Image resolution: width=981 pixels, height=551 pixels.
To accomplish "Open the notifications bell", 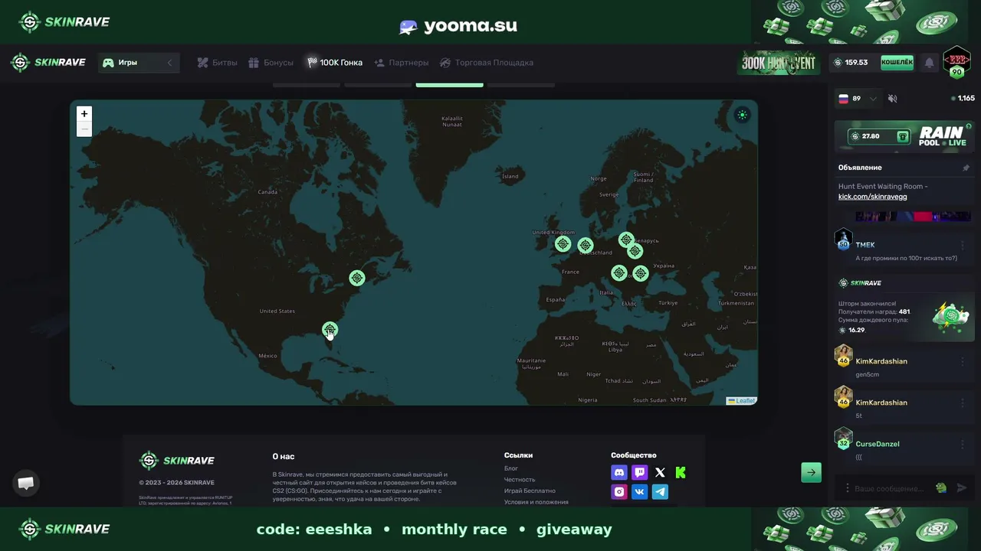I will tap(929, 63).
